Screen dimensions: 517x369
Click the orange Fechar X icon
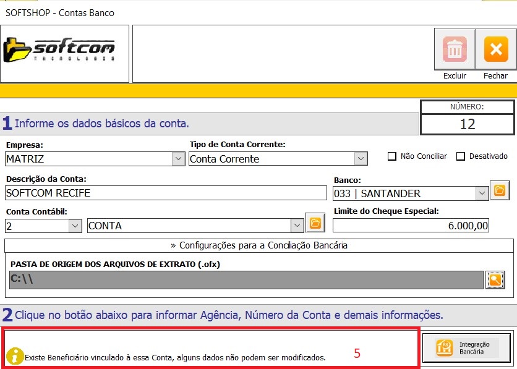click(x=495, y=49)
